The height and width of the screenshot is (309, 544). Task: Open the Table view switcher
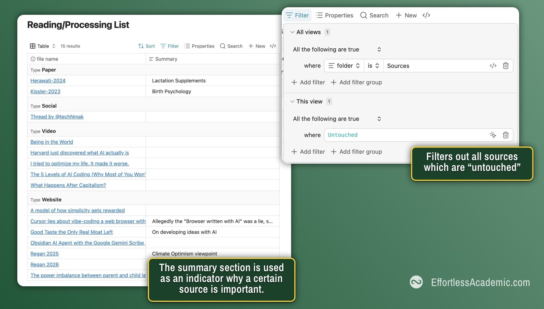[x=43, y=46]
